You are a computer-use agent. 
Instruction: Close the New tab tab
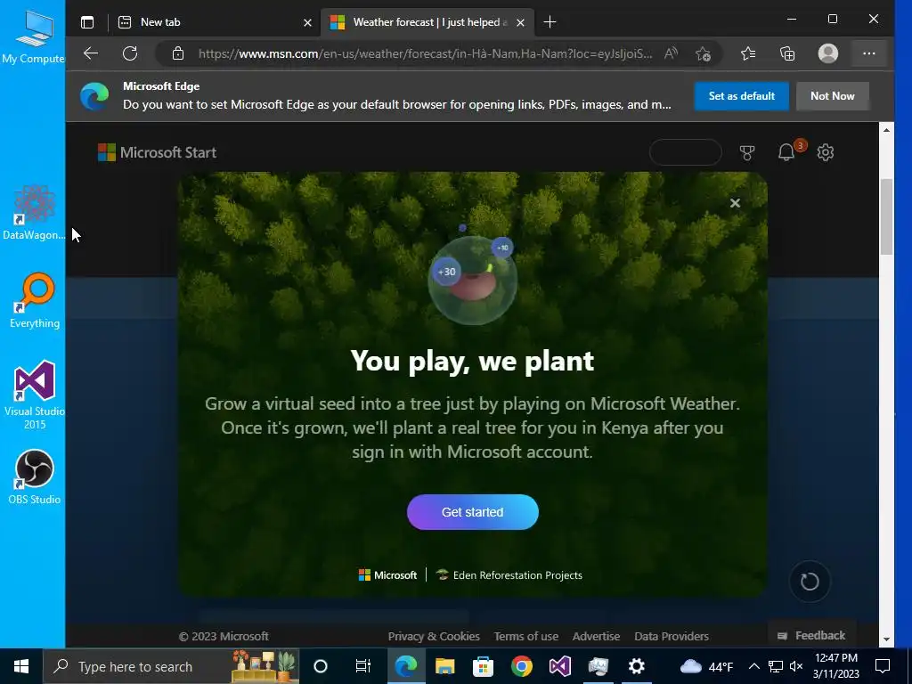307,22
